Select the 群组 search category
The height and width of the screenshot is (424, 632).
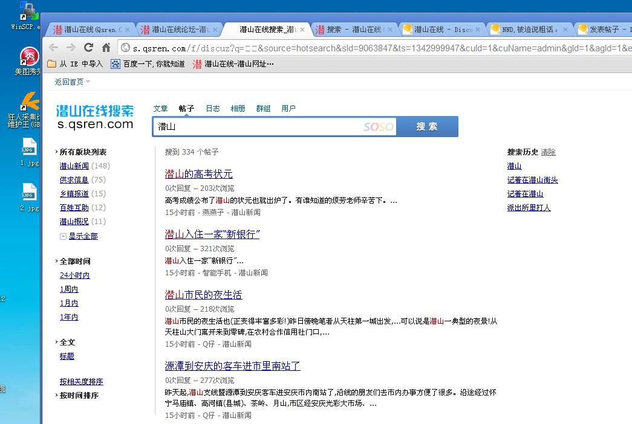263,108
